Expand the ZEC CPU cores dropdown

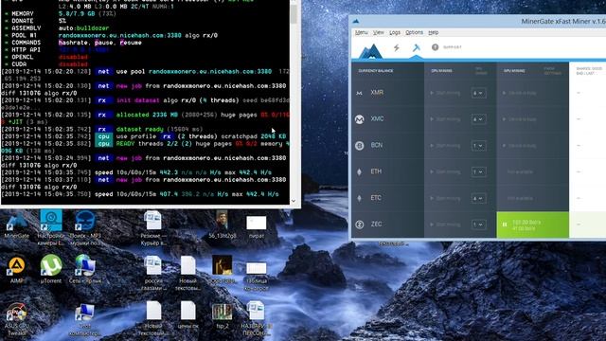pyautogui.click(x=478, y=224)
